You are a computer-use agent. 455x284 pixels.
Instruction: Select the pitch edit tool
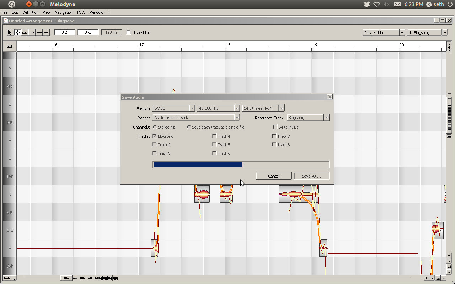click(17, 33)
